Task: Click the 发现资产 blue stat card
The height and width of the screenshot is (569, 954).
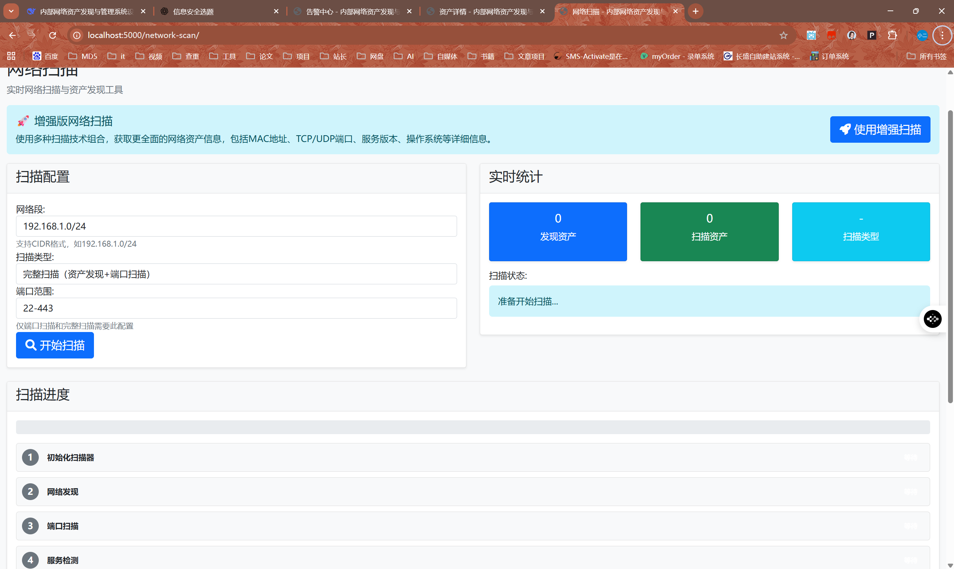Action: (558, 232)
